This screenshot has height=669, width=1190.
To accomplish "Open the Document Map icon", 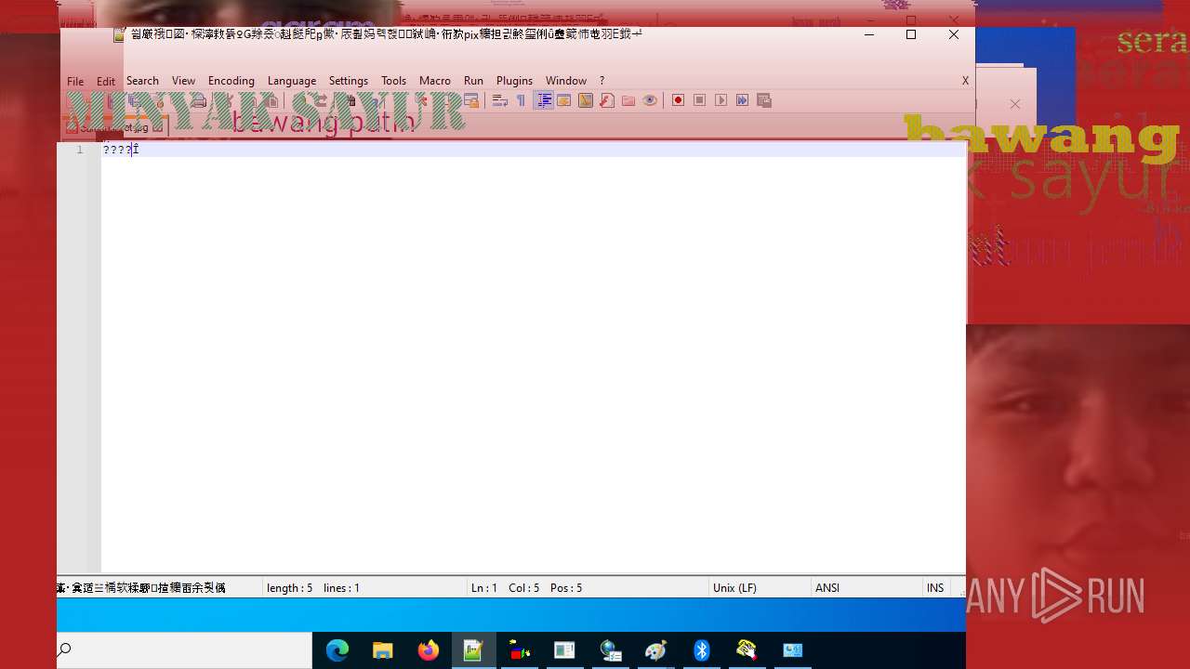I will click(586, 100).
